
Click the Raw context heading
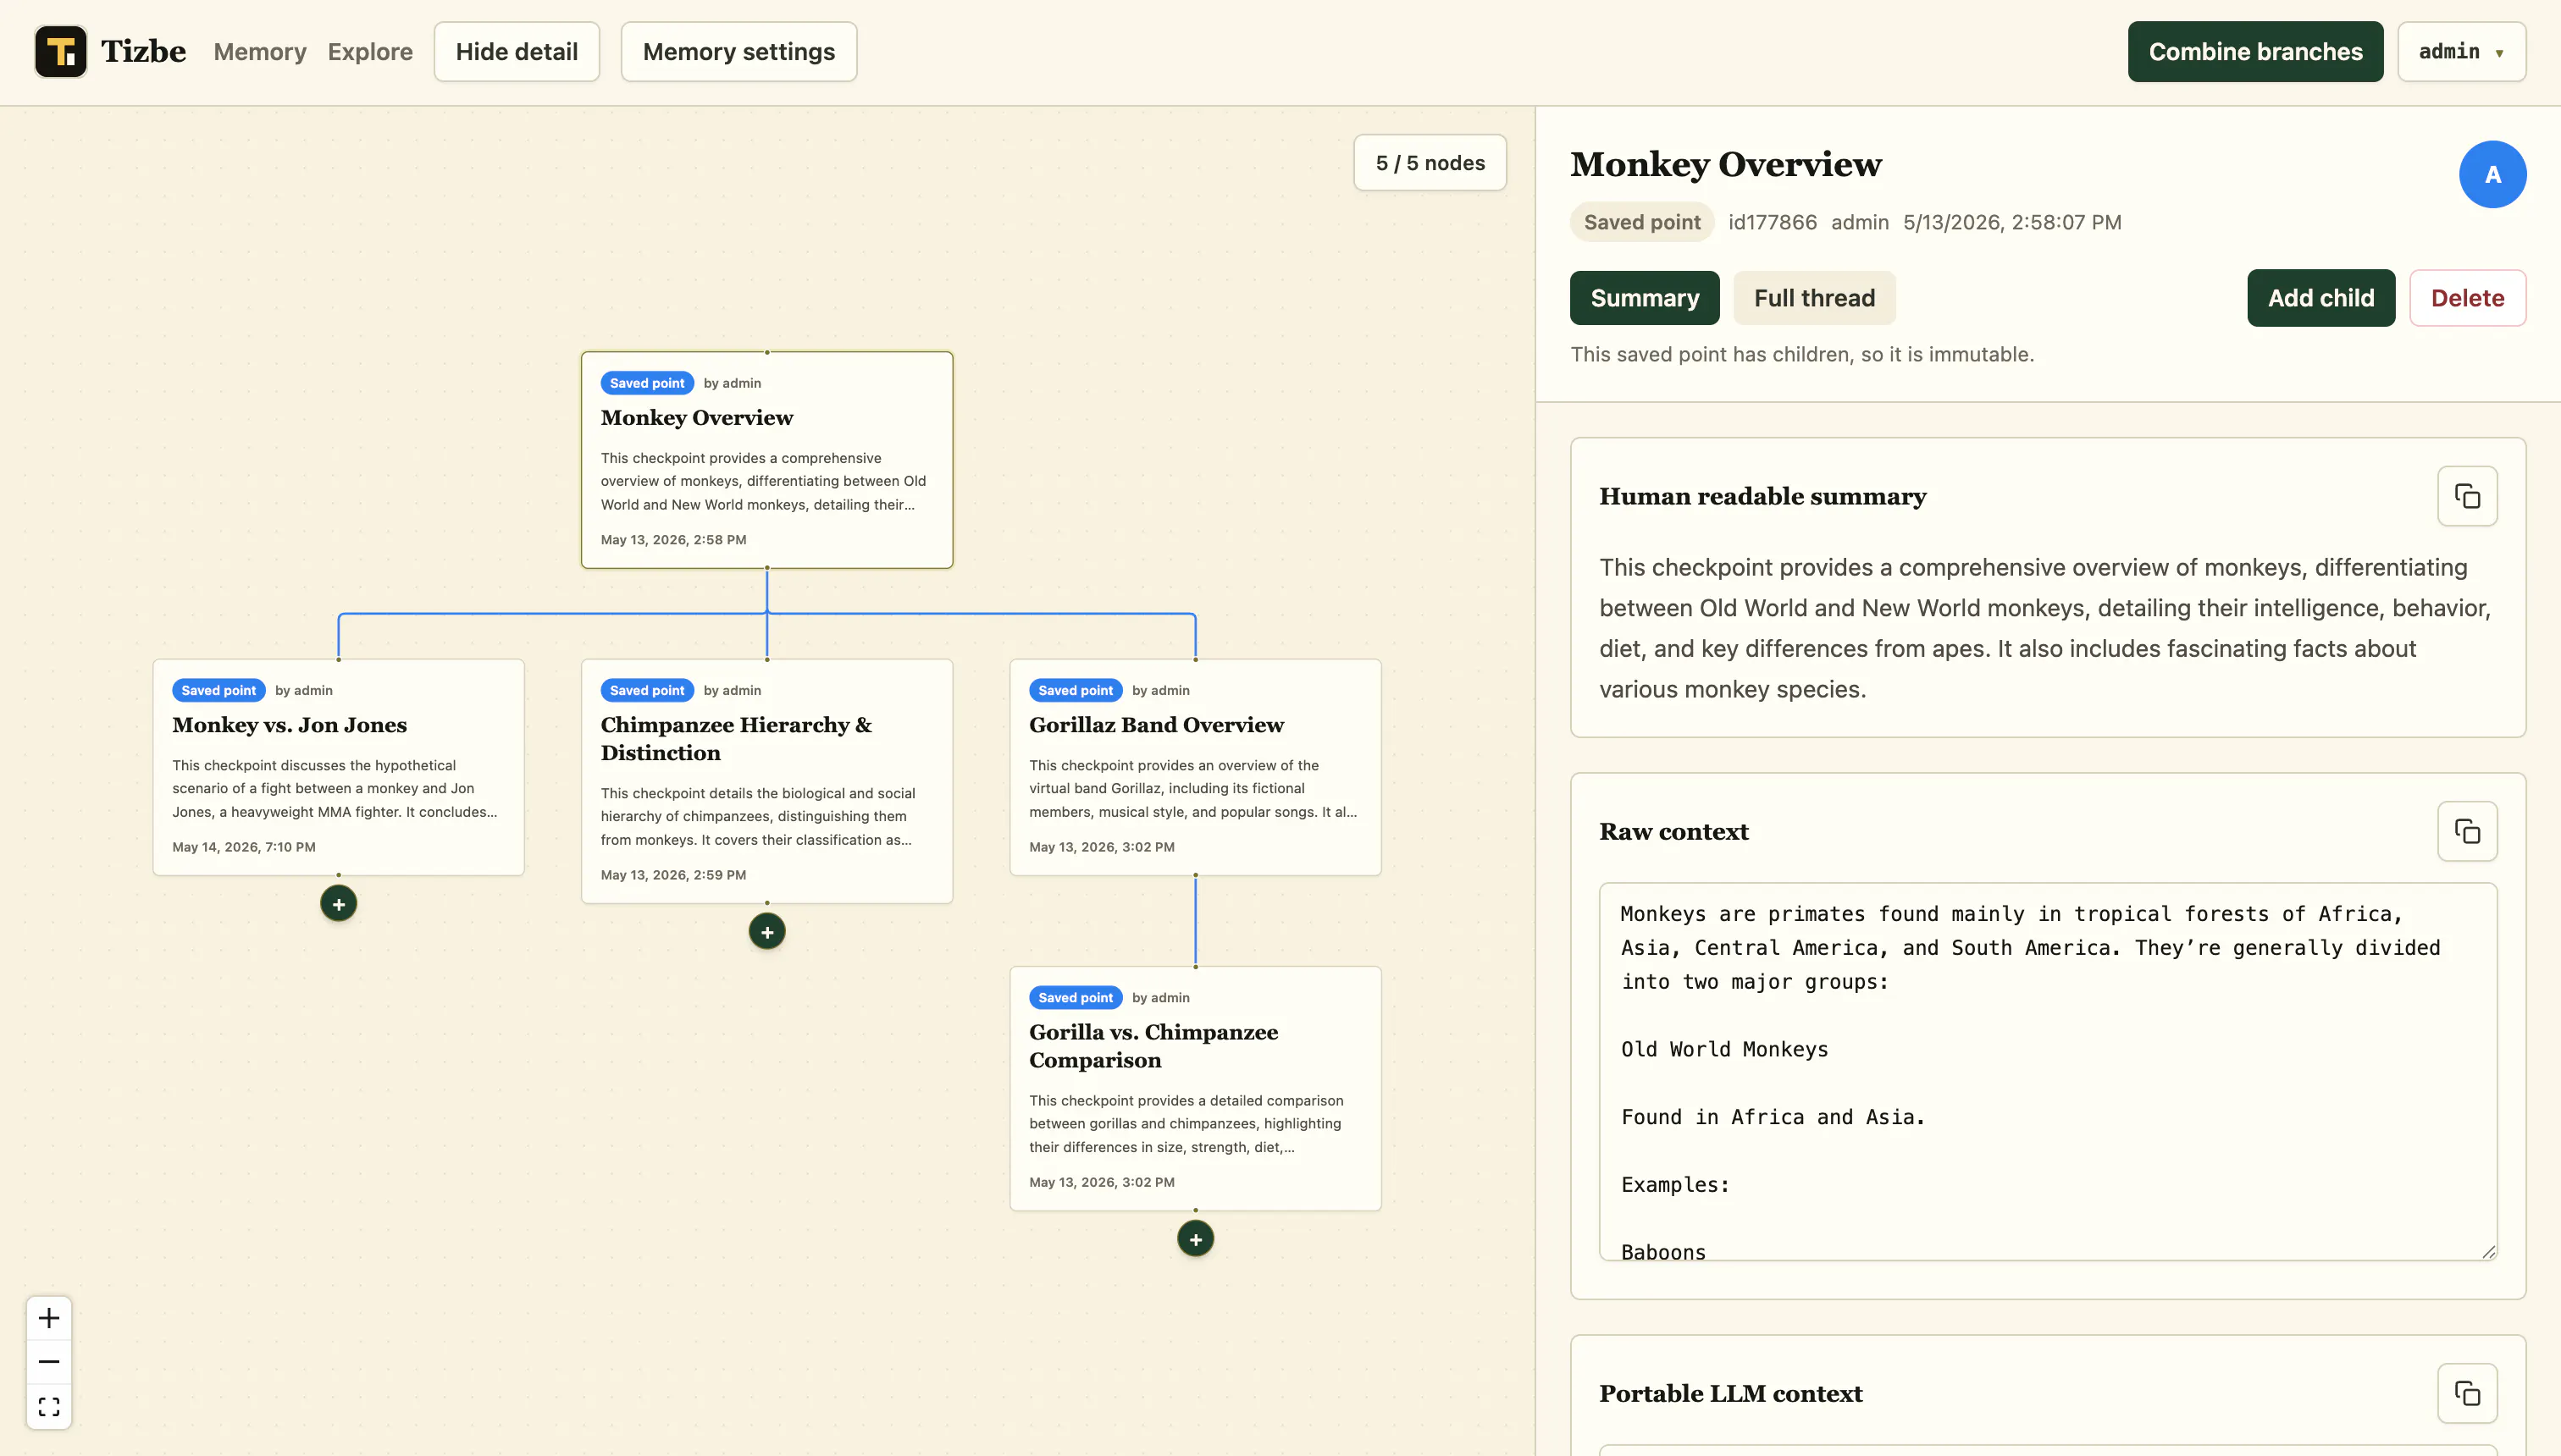[x=1673, y=831]
